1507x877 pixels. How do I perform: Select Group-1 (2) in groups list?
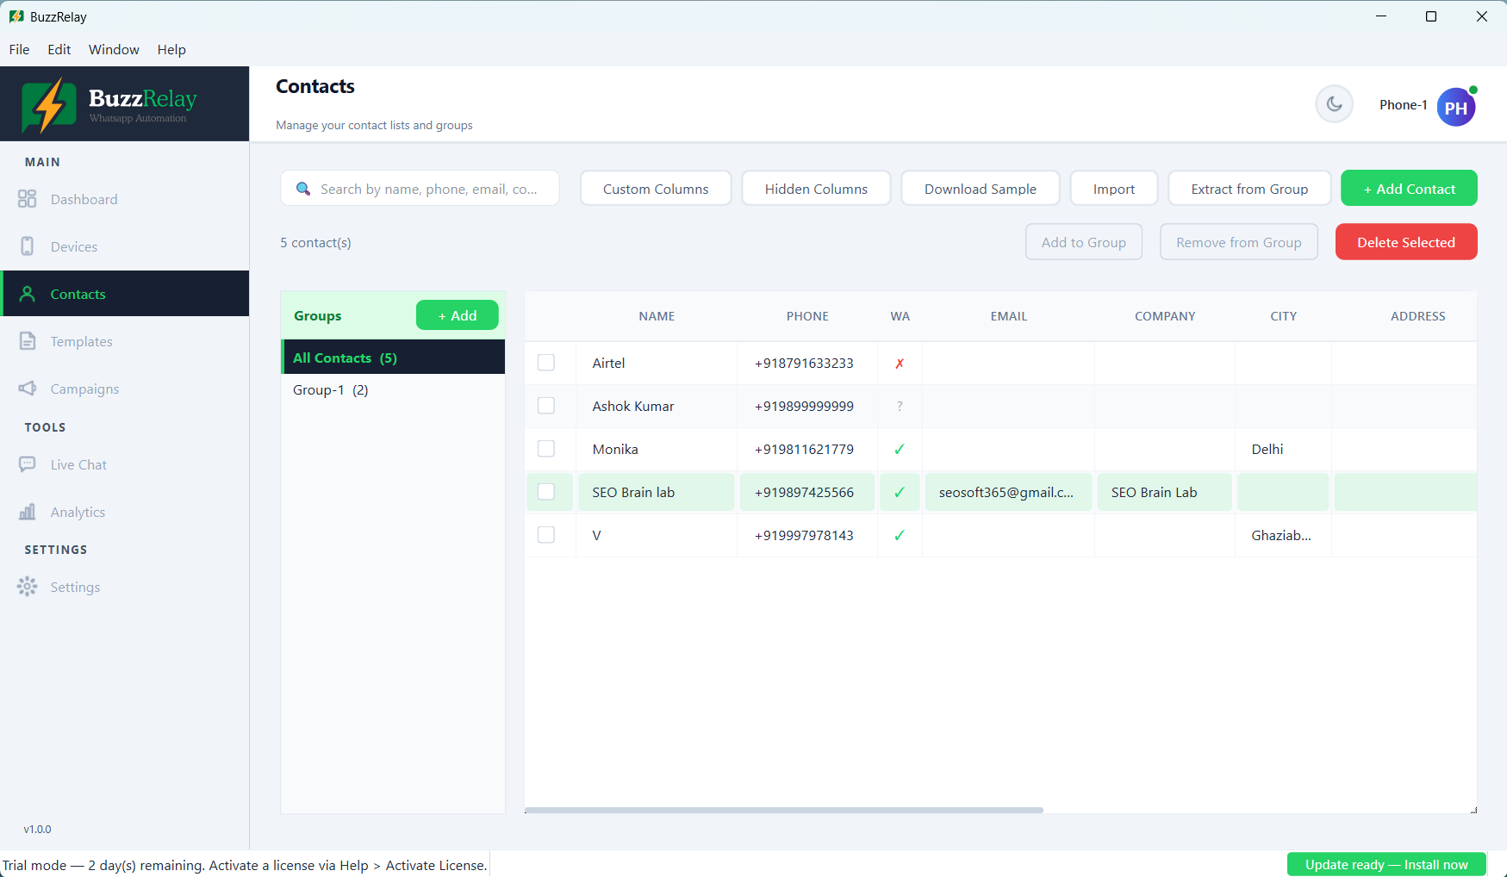pos(393,390)
